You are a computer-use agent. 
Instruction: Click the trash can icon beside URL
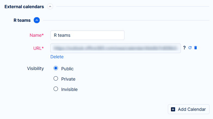(x=196, y=48)
